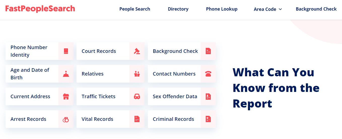Select the Background Check card label
This screenshot has height=139, width=342.
point(175,51)
